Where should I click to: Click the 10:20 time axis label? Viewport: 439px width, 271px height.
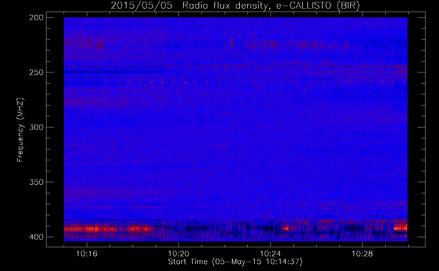(179, 254)
